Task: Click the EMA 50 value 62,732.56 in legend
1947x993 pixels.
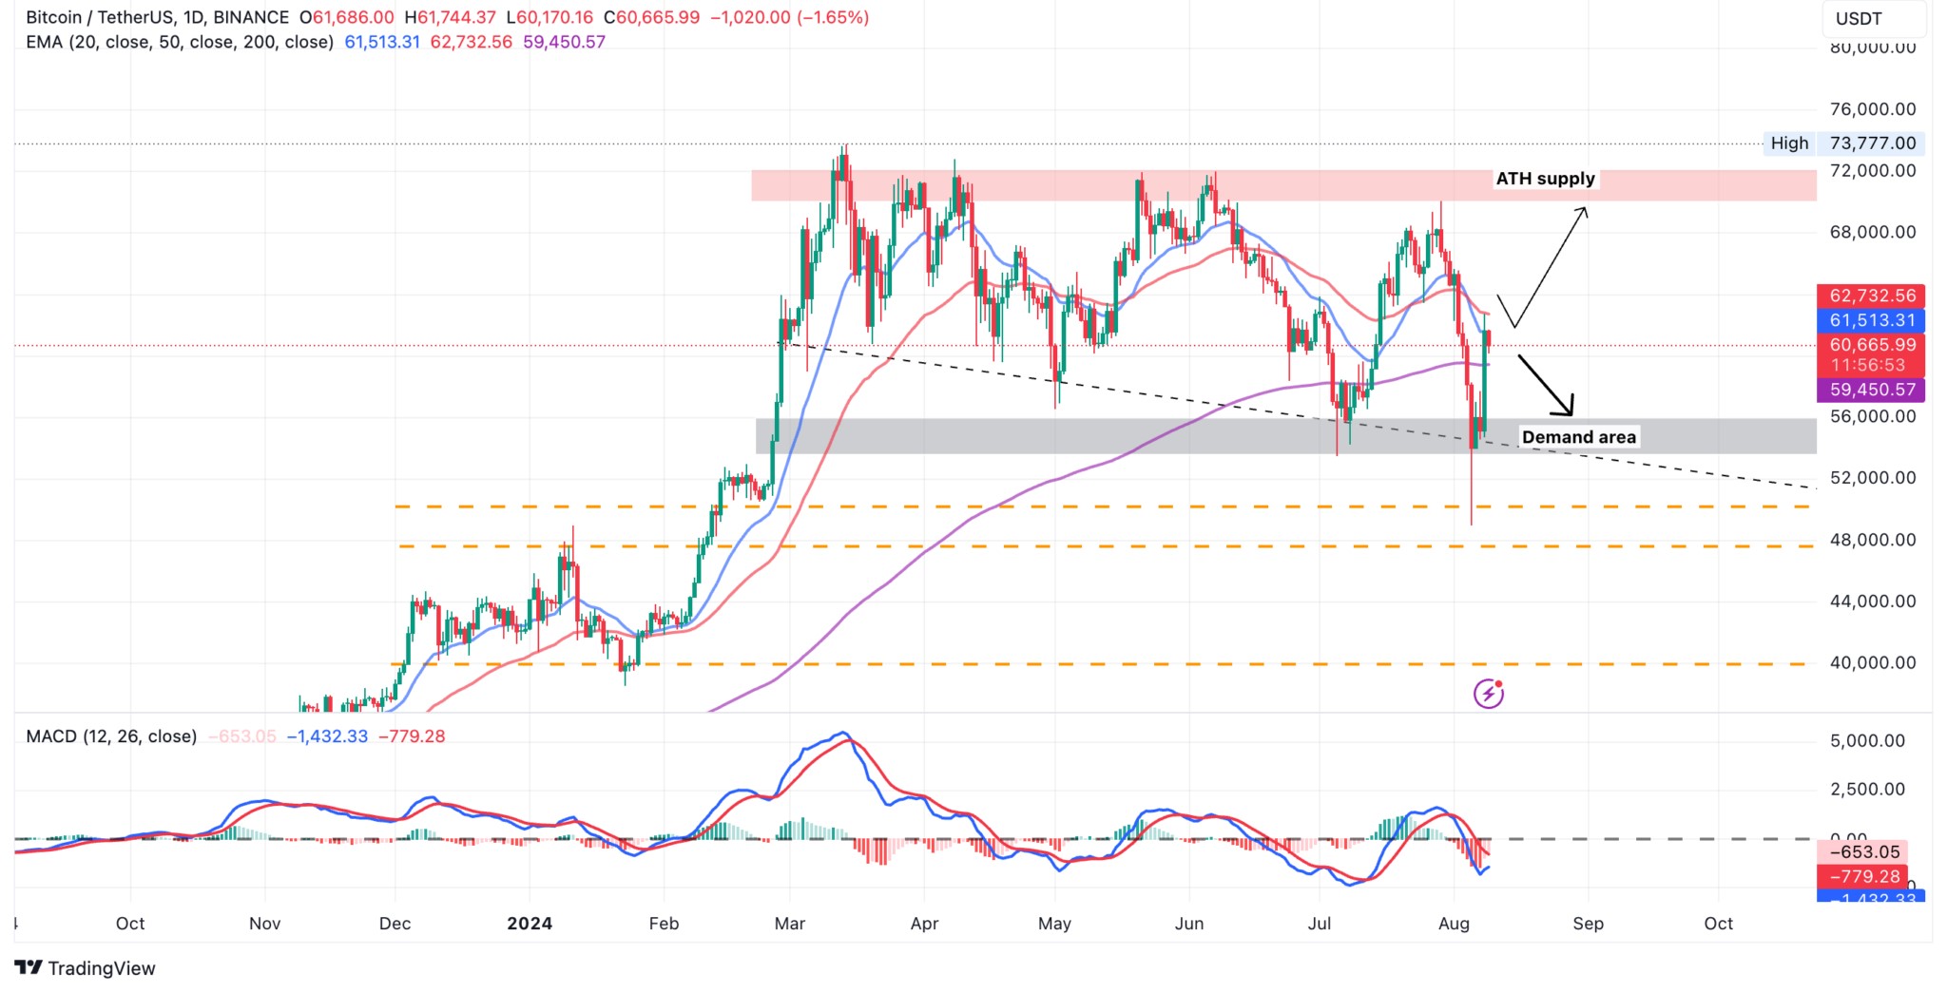Action: (472, 42)
